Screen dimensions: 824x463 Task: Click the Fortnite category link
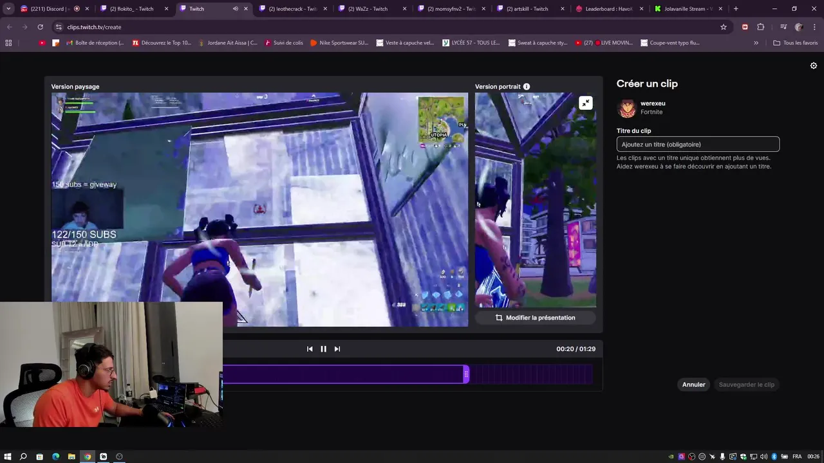(651, 112)
